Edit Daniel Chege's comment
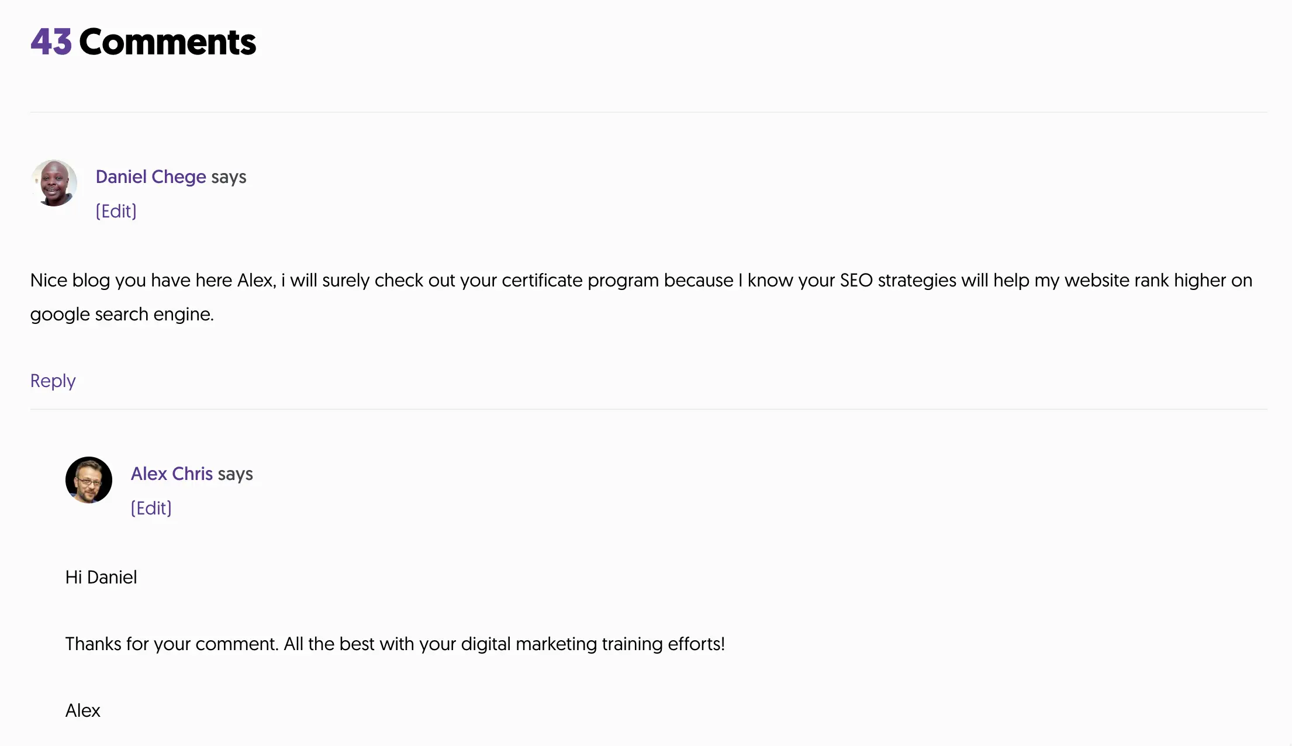1292x746 pixels. point(116,211)
